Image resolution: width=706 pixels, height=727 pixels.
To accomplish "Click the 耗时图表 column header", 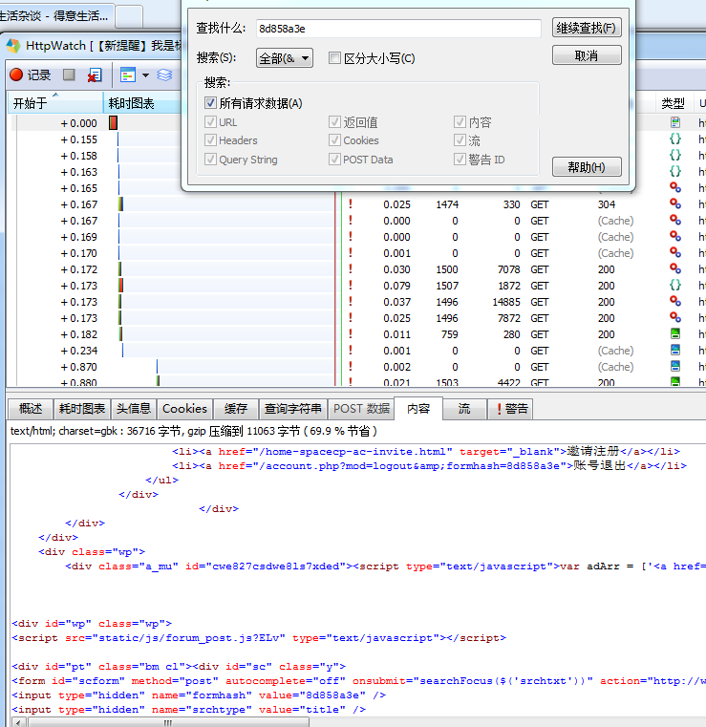I will [x=141, y=103].
